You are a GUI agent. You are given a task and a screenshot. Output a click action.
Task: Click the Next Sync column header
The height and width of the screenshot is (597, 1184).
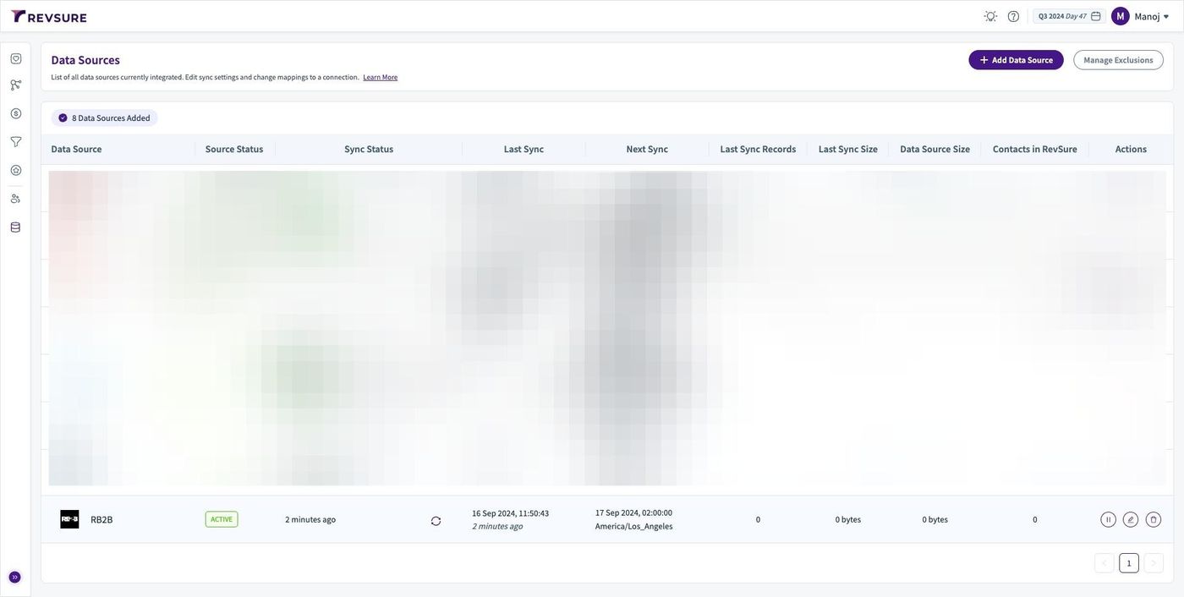click(647, 149)
